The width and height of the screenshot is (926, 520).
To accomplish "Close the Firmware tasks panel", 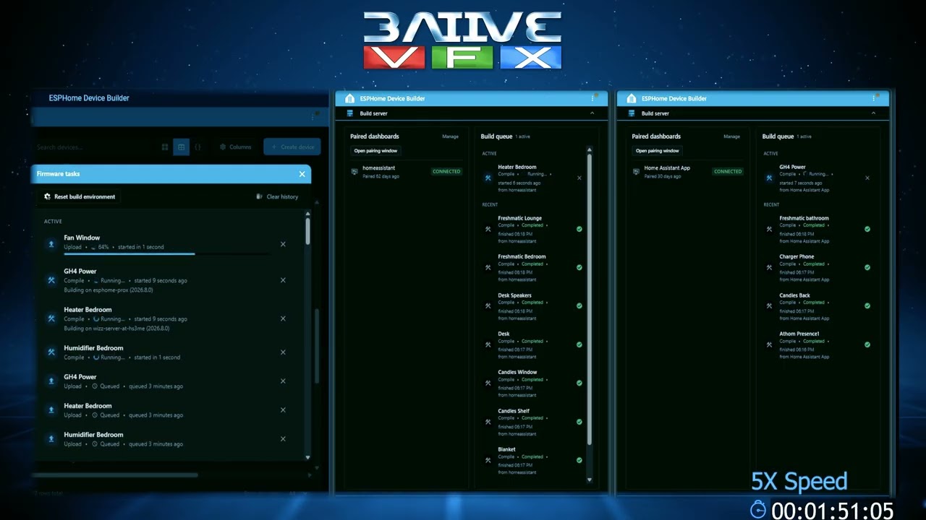I will [302, 174].
